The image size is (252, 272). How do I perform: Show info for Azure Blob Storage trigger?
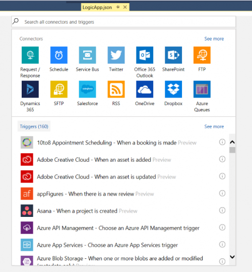[x=222, y=261]
